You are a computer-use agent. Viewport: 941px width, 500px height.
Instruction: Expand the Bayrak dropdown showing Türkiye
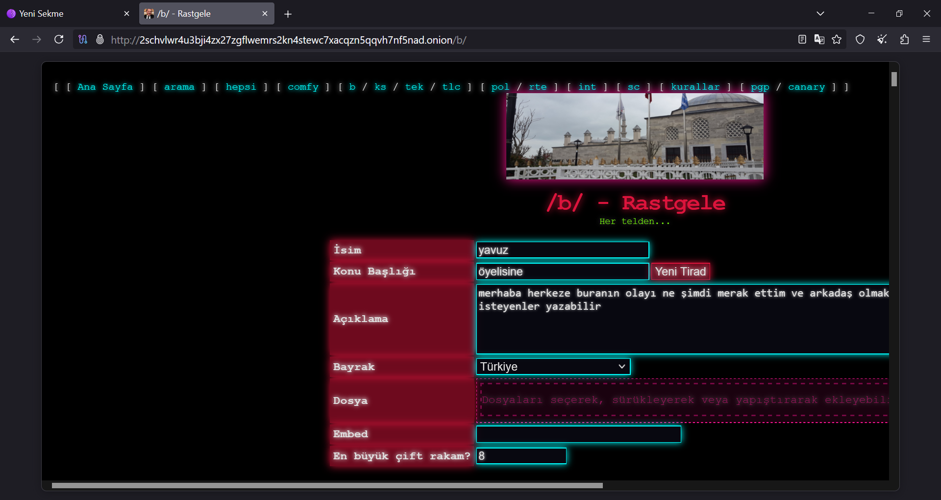[x=553, y=367]
